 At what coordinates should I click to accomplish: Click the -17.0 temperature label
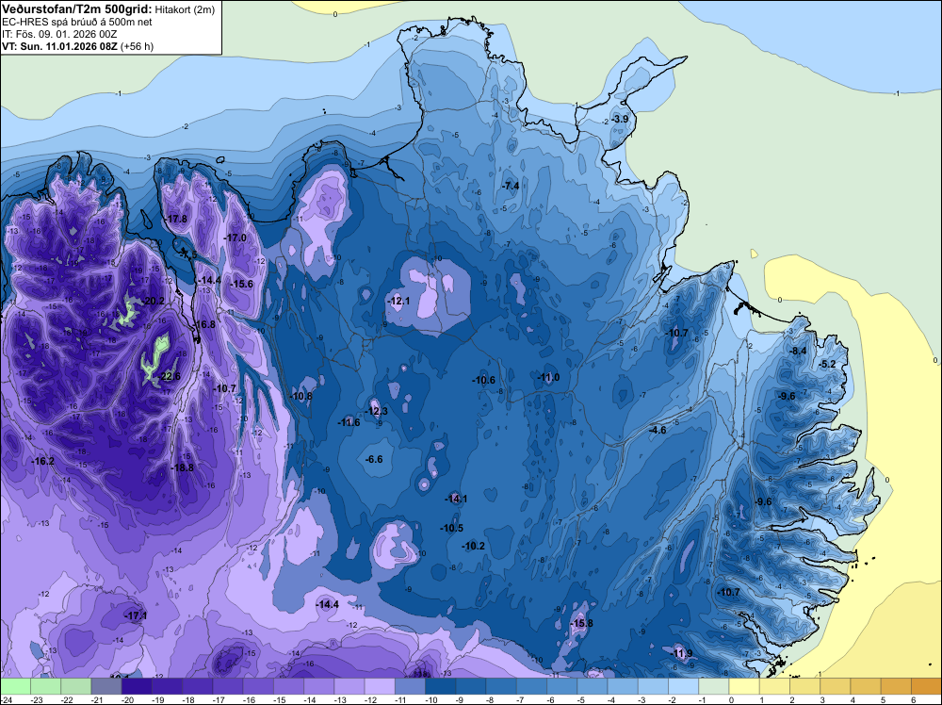point(235,238)
